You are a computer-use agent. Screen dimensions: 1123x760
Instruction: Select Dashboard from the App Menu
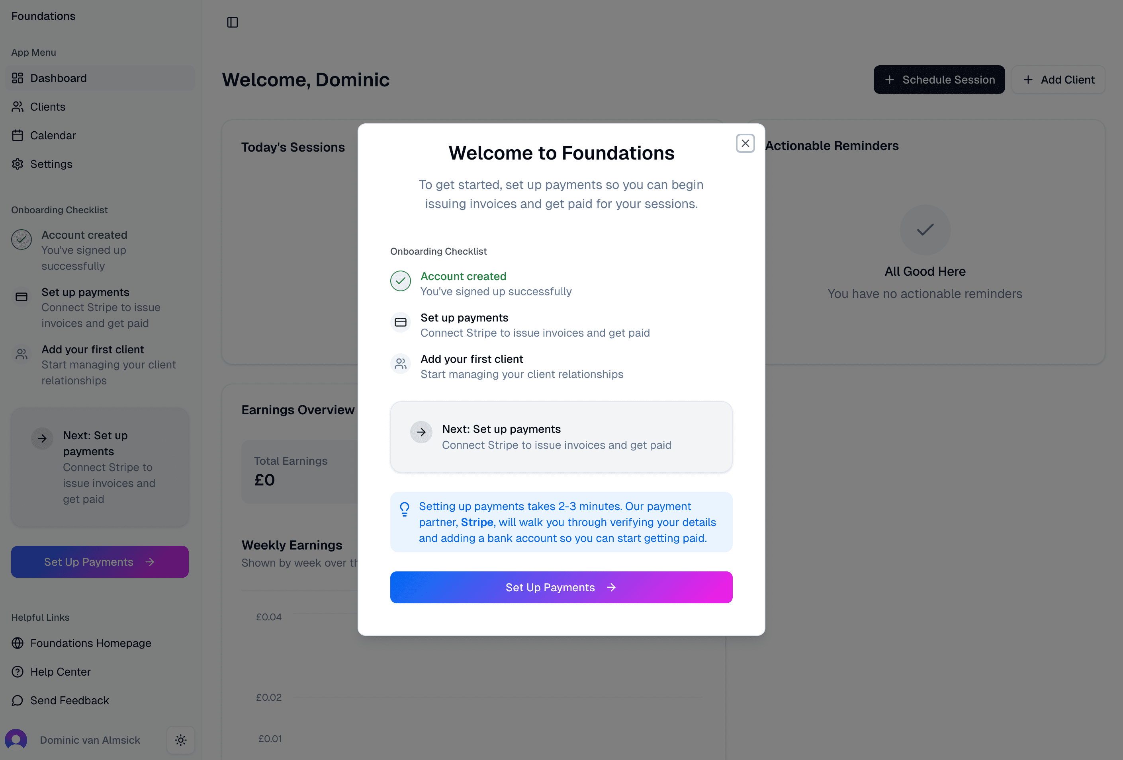coord(59,78)
